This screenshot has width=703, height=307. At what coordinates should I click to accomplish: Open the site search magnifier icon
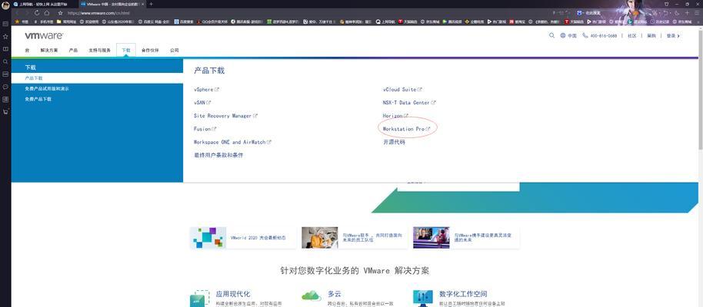(x=551, y=35)
